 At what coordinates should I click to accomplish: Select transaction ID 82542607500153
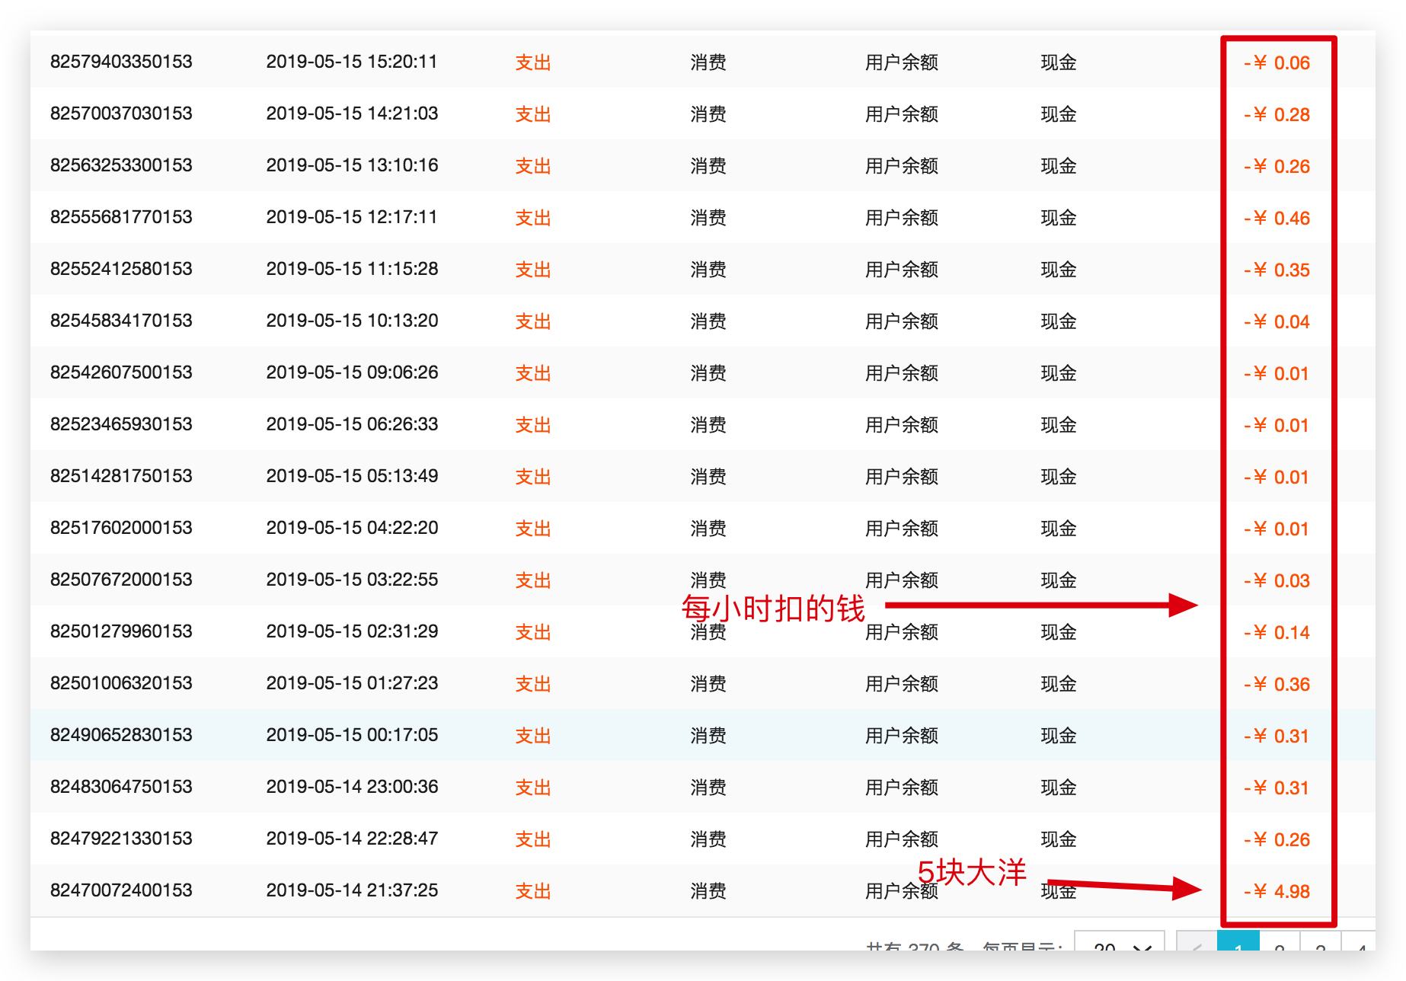[x=121, y=372]
